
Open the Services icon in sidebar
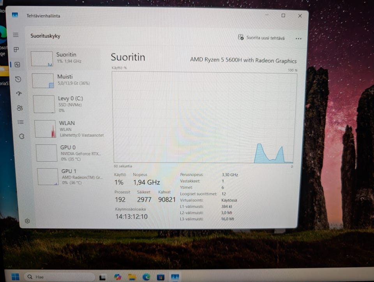point(21,137)
